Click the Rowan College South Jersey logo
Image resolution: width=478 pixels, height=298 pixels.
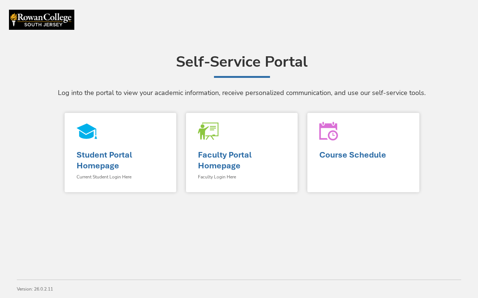point(41,20)
